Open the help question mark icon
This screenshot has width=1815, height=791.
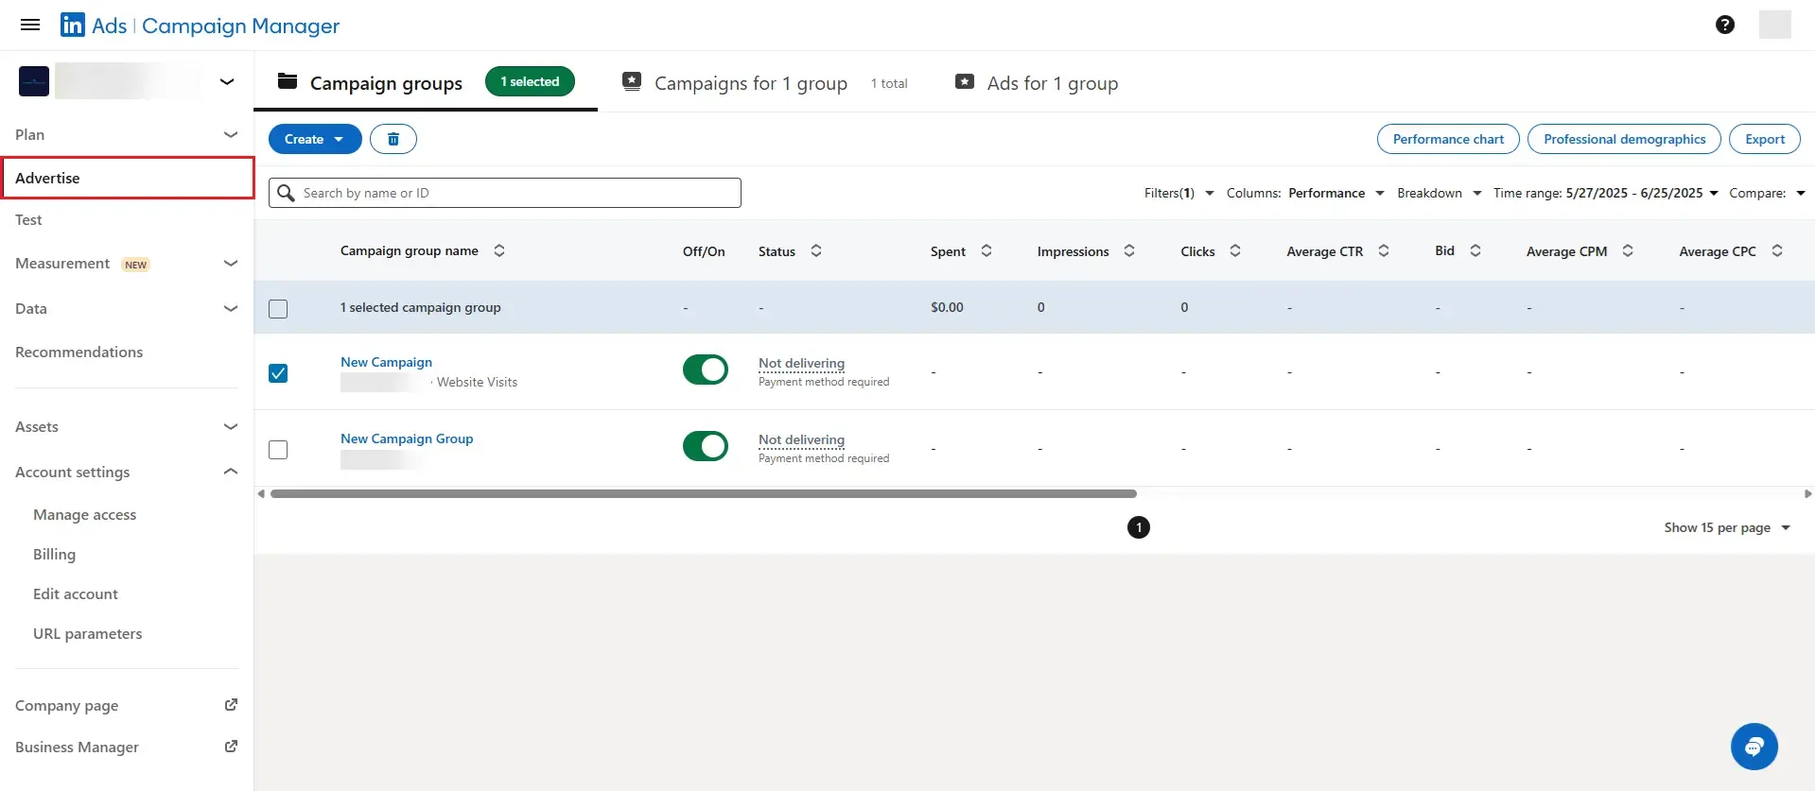[1724, 25]
